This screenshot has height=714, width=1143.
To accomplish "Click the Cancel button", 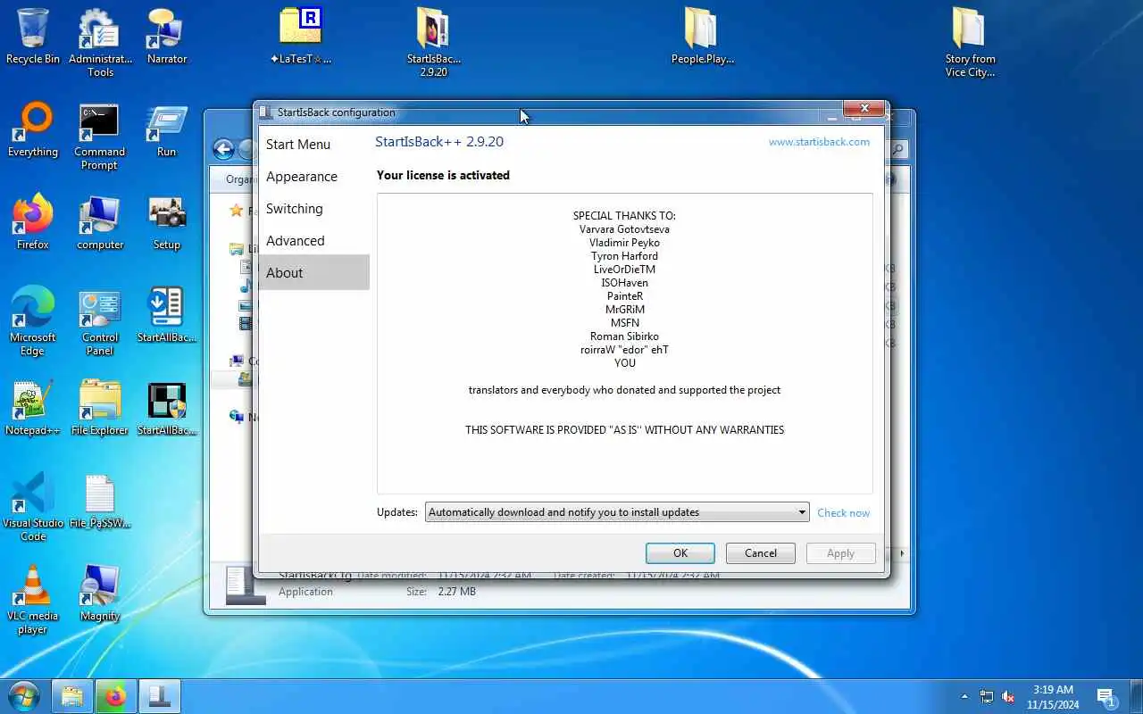I will click(x=761, y=553).
